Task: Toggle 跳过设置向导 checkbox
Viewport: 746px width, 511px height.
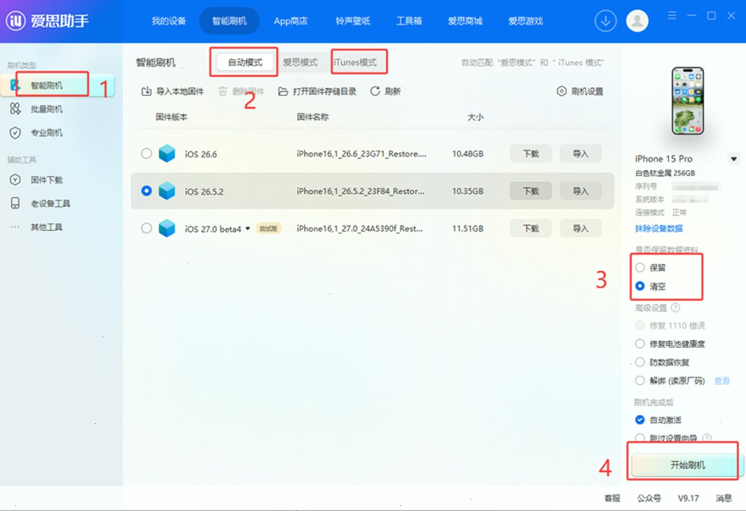Action: [640, 438]
